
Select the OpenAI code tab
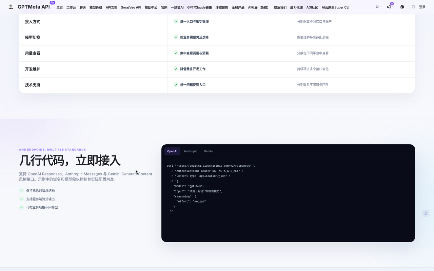[x=172, y=151]
